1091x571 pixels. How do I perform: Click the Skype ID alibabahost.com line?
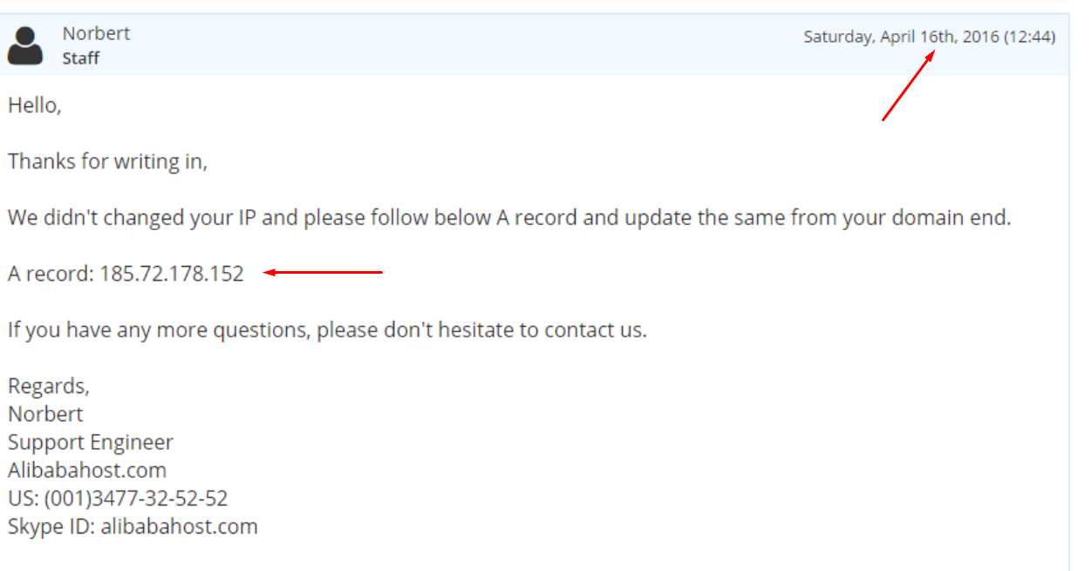pyautogui.click(x=133, y=527)
